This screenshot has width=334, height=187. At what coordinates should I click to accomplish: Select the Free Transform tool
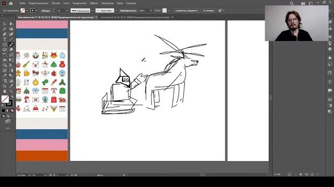11,60
